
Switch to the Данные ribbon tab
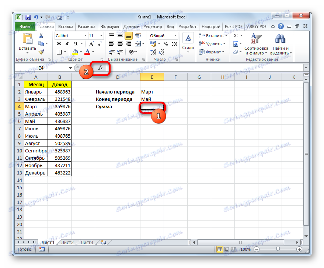click(x=131, y=27)
